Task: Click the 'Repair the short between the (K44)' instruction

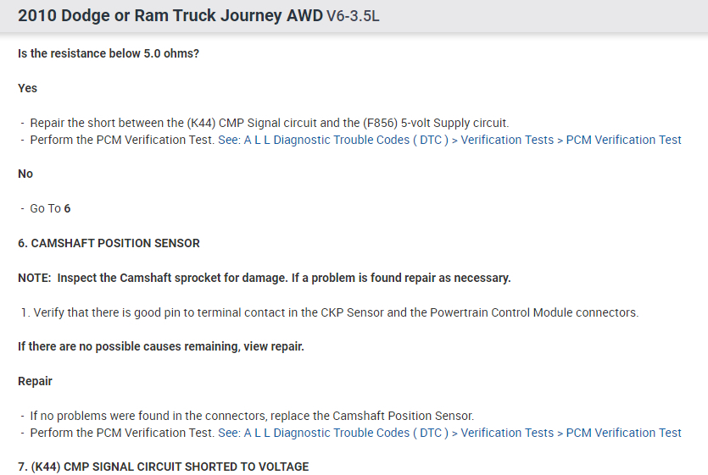Action: pos(269,123)
